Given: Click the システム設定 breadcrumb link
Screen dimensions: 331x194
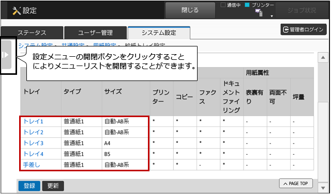Looking at the screenshot, I should pyautogui.click(x=36, y=45).
